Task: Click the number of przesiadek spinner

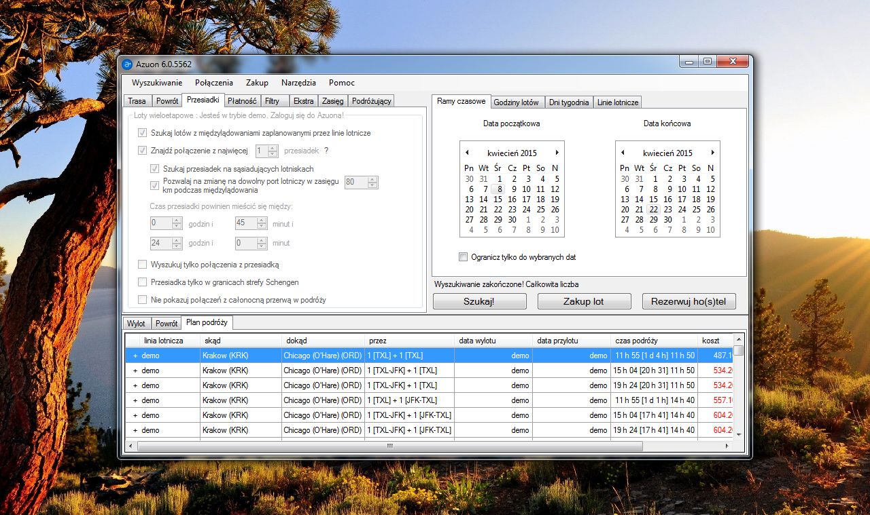Action: click(x=266, y=151)
